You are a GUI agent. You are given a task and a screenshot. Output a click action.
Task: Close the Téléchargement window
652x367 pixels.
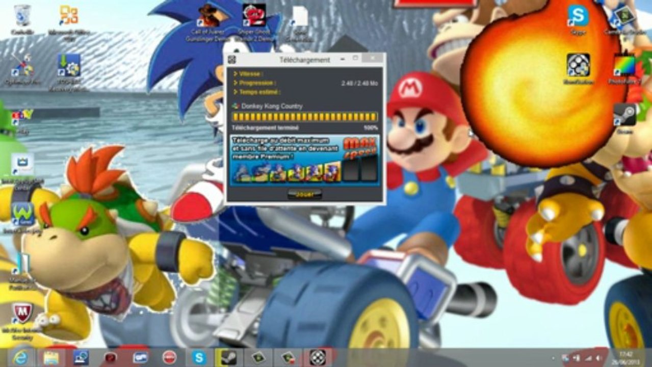click(374, 58)
